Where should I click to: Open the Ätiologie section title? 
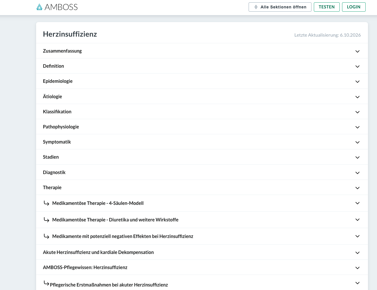[52, 96]
